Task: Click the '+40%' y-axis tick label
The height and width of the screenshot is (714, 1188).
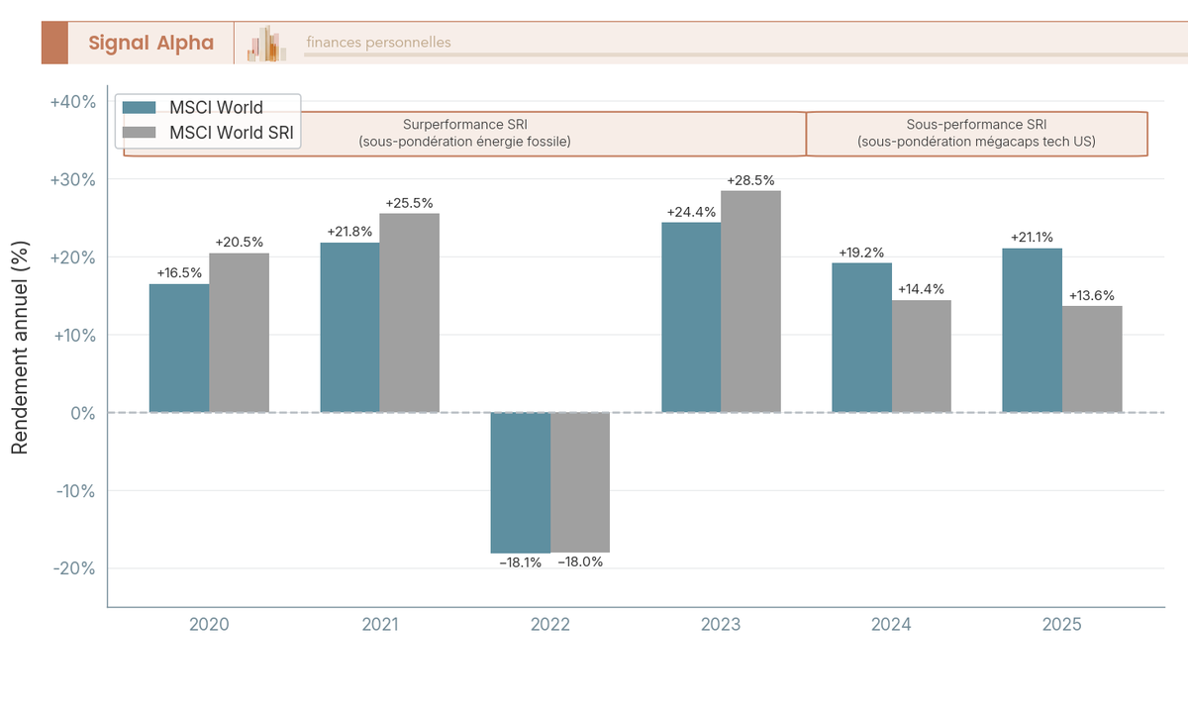Action: [x=72, y=102]
